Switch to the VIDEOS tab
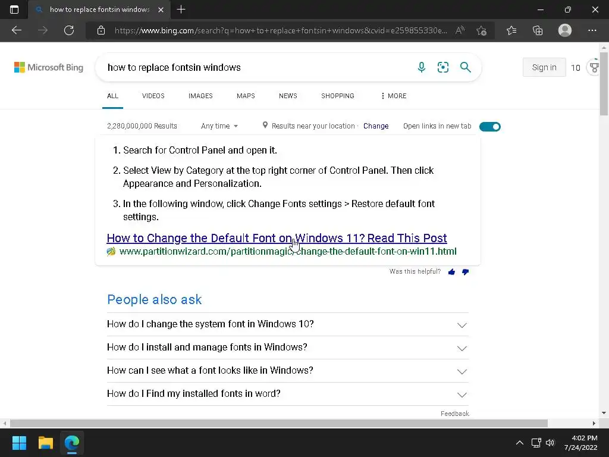Viewport: 609px width, 457px height. [x=153, y=96]
